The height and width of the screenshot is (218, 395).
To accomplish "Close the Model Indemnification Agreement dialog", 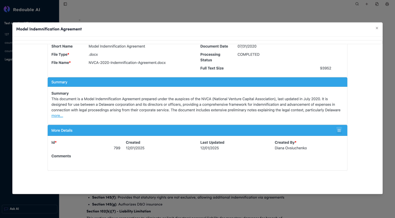I will (376, 28).
